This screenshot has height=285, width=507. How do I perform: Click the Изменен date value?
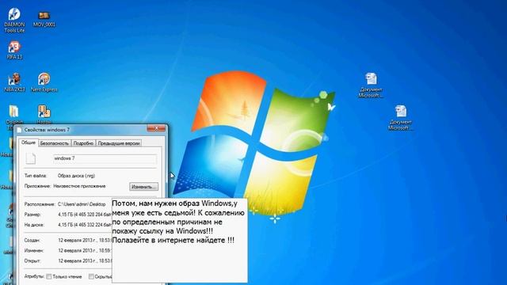pyautogui.click(x=85, y=251)
